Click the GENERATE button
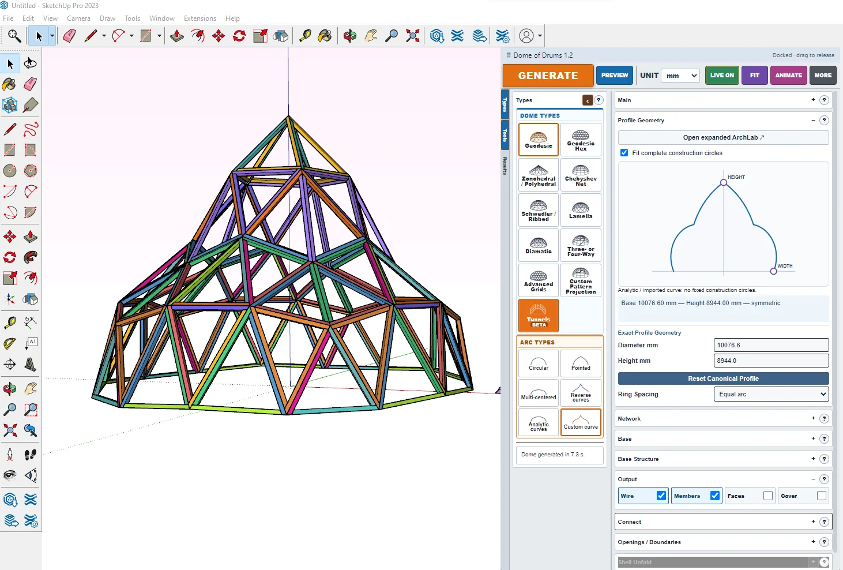 (x=548, y=76)
